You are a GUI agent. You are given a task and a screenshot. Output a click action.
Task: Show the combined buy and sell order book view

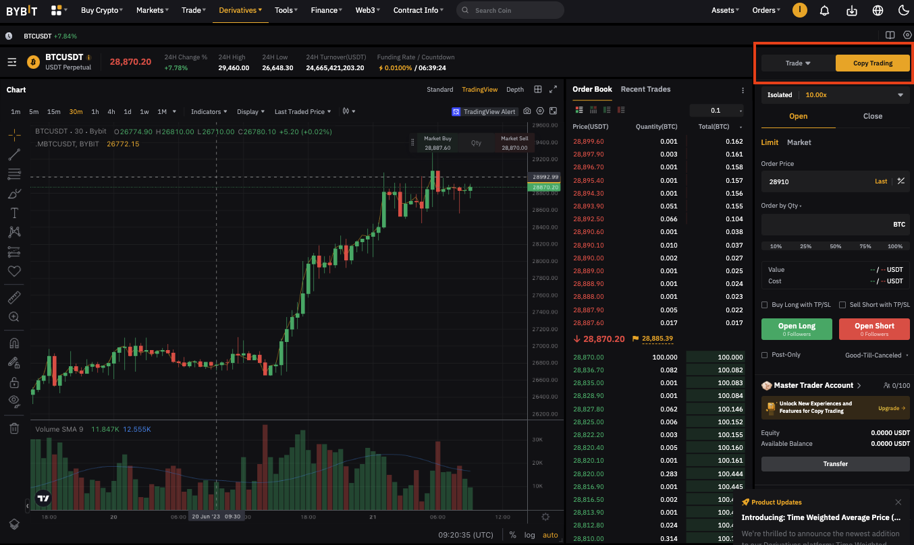click(579, 110)
